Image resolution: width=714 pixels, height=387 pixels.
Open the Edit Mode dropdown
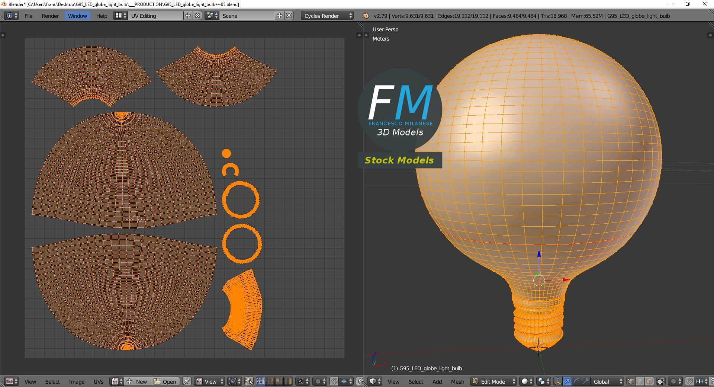tap(493, 381)
